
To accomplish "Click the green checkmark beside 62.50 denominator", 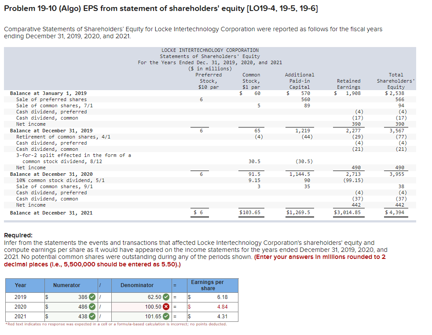I will click(167, 298).
